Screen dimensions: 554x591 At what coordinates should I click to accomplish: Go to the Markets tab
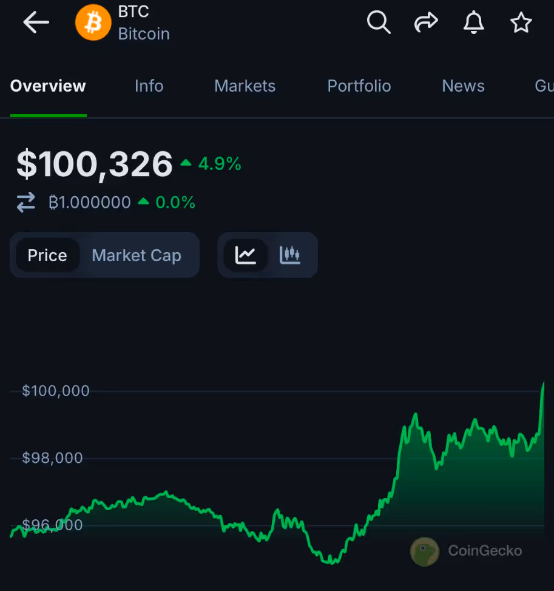pos(245,86)
